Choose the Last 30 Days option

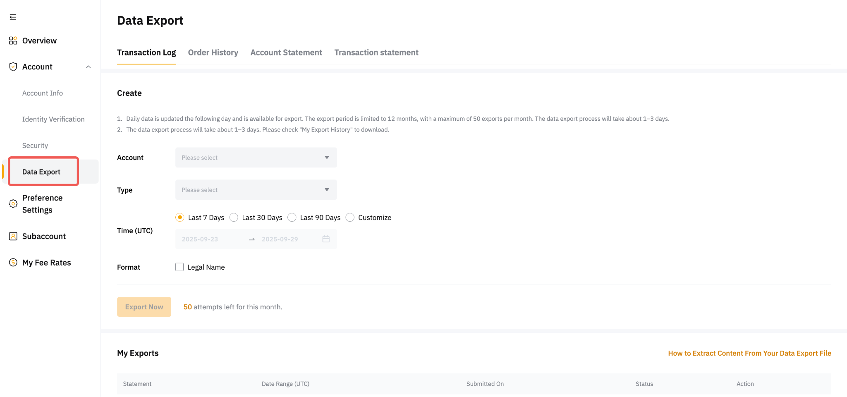234,218
